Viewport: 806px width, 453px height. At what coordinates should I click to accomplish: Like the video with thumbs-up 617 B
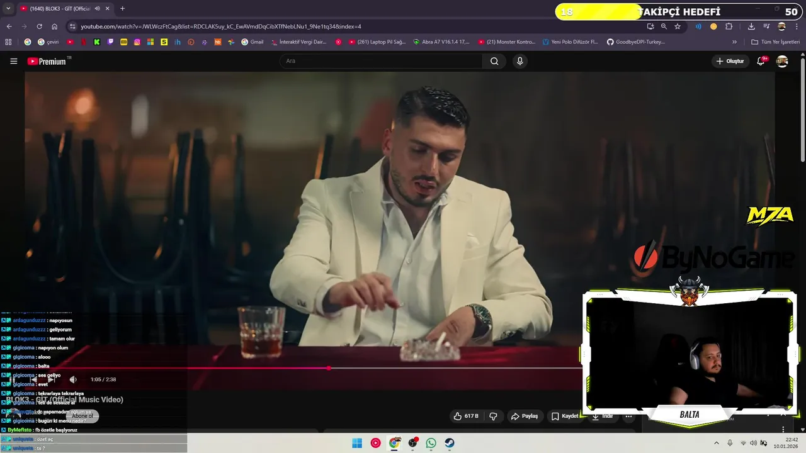pos(466,416)
